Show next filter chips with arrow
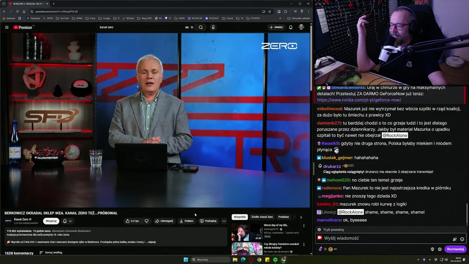 coord(301,217)
